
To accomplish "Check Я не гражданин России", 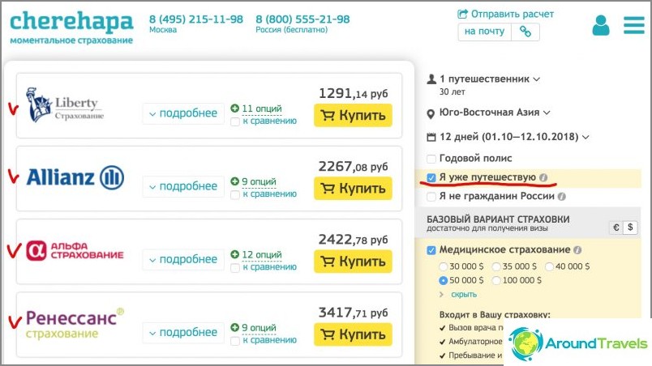I will tap(431, 196).
